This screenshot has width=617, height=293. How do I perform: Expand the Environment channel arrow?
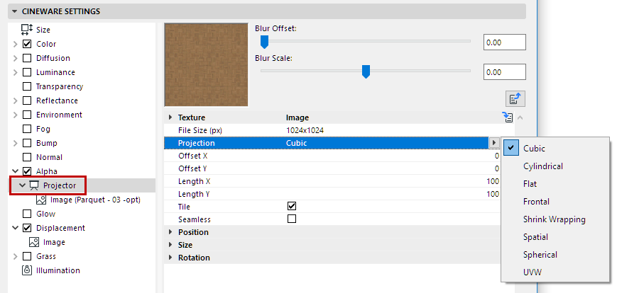pos(16,115)
